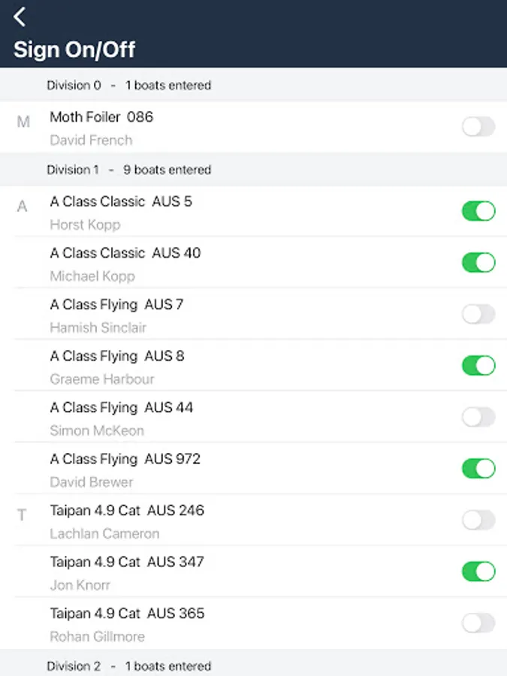Open Simon McKeon's boat entry

coord(225,418)
